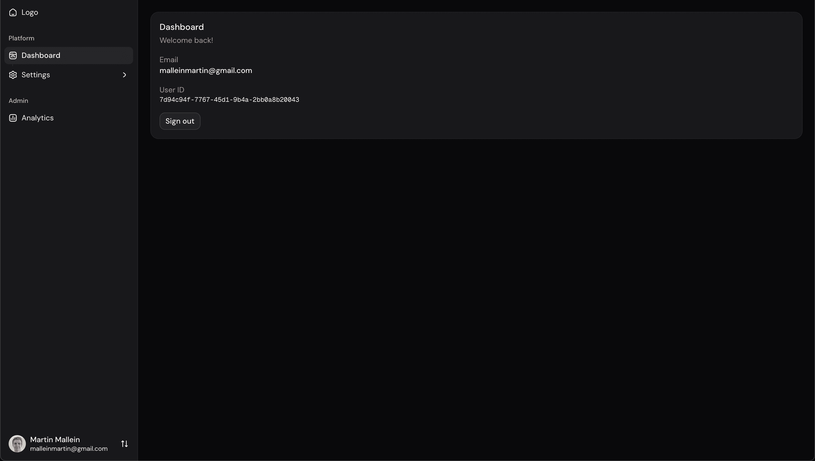Click the Welcome back! subtitle
This screenshot has height=461, width=815.
(x=186, y=40)
